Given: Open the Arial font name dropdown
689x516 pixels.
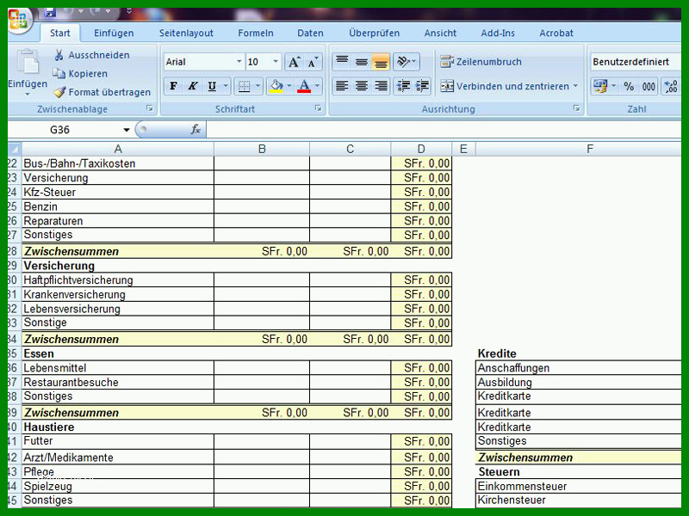Looking at the screenshot, I should 239,61.
